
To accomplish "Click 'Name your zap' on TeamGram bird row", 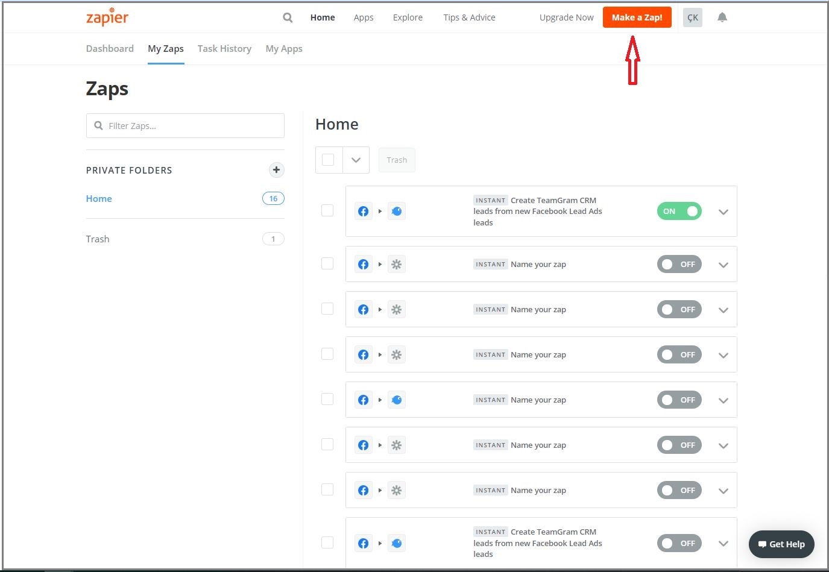I will click(x=538, y=400).
